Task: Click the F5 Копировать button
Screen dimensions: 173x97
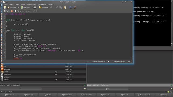Action: pyautogui.click(x=67, y=95)
